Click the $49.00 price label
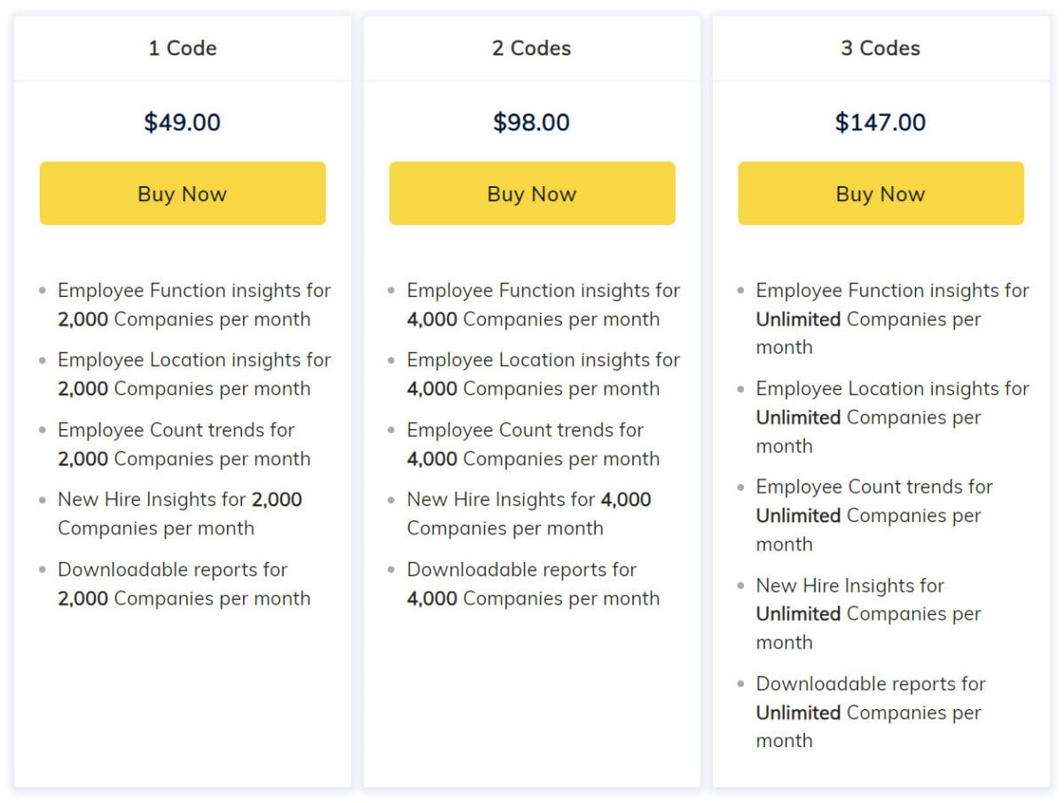1064x803 pixels. coord(182,122)
